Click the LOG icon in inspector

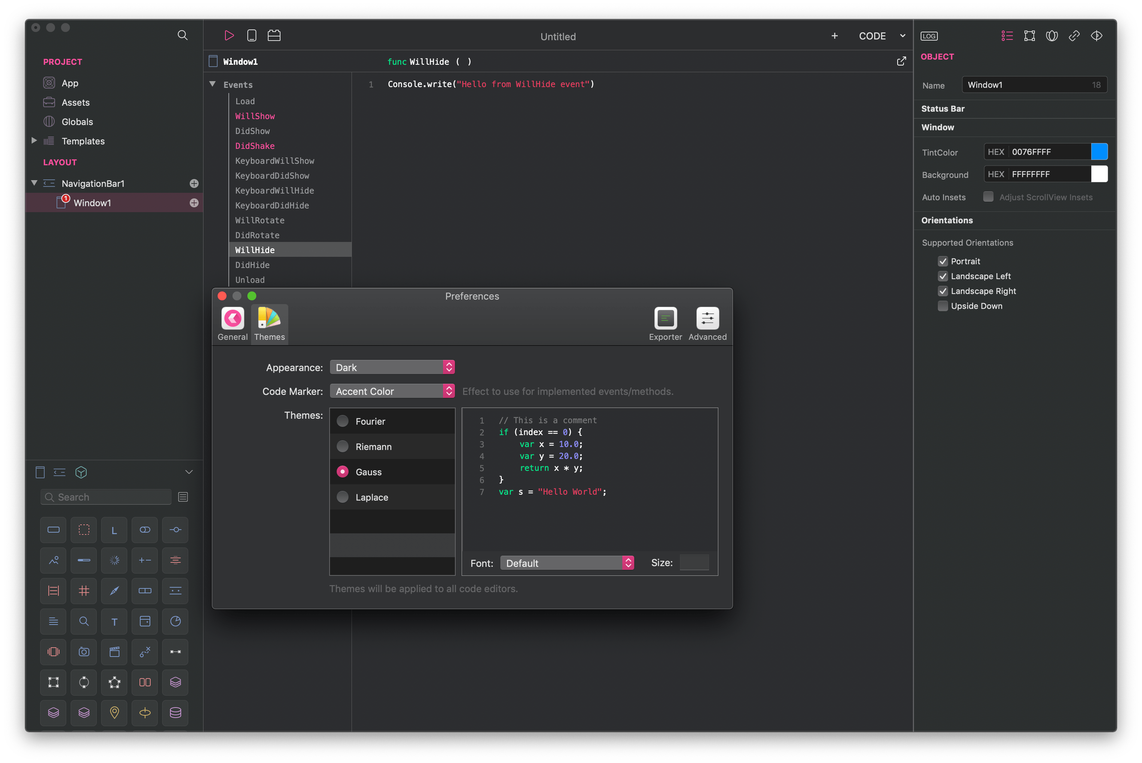point(929,36)
